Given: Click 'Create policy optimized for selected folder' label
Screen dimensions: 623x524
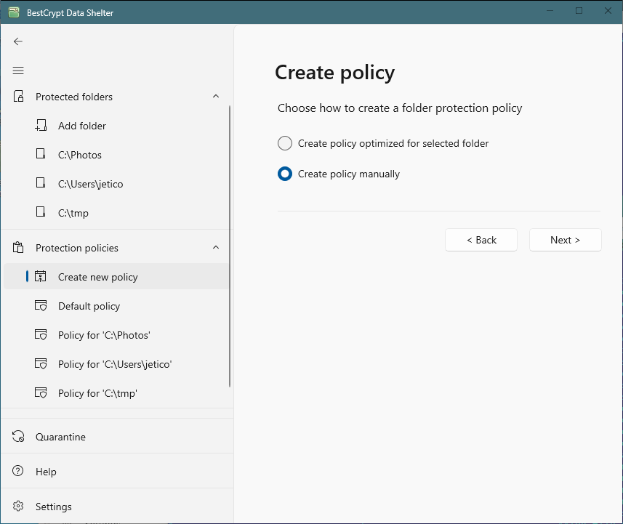Looking at the screenshot, I should pyautogui.click(x=393, y=143).
